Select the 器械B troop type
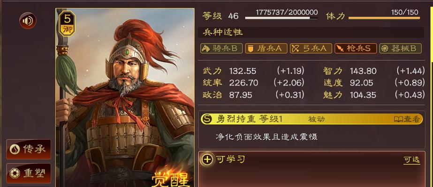 point(401,49)
